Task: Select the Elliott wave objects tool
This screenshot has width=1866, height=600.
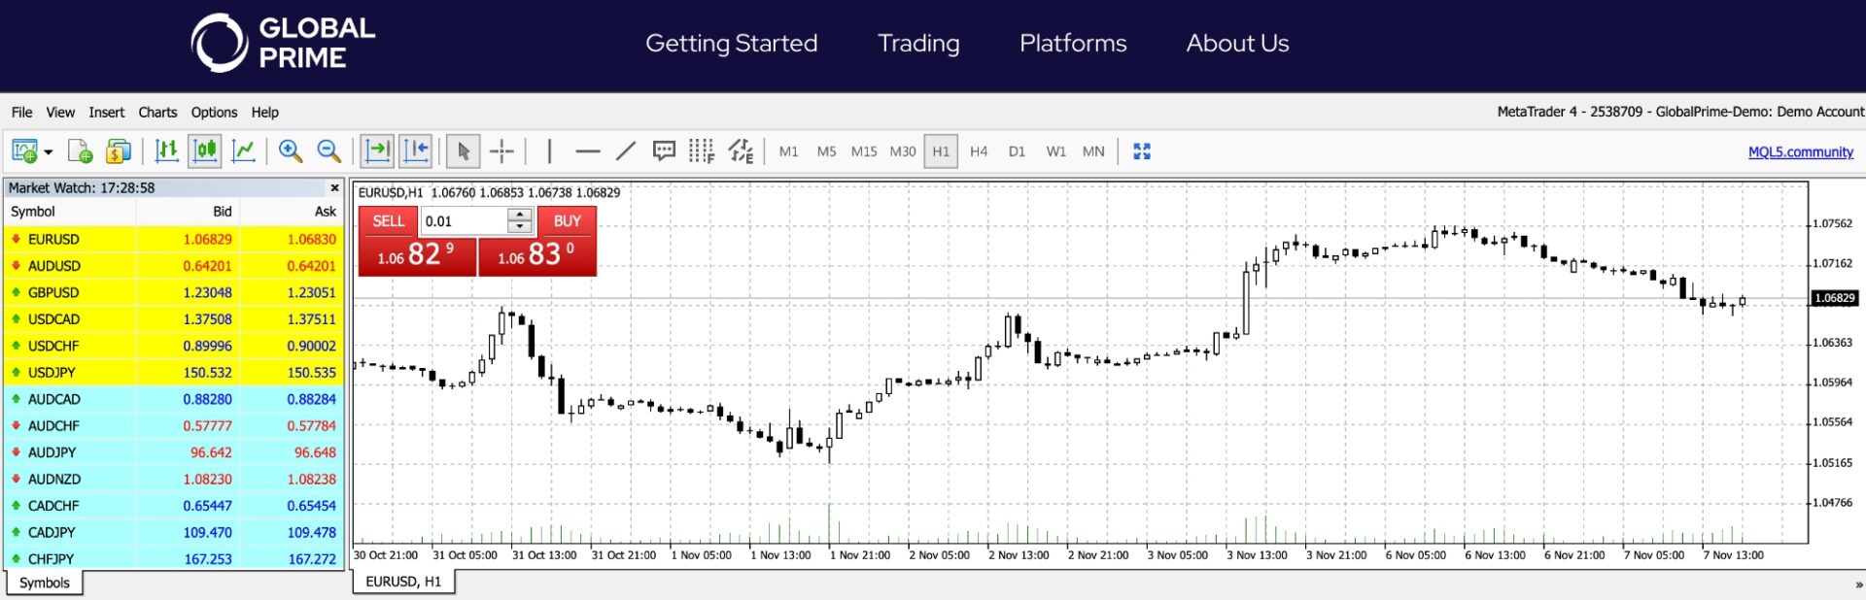Action: tap(741, 150)
